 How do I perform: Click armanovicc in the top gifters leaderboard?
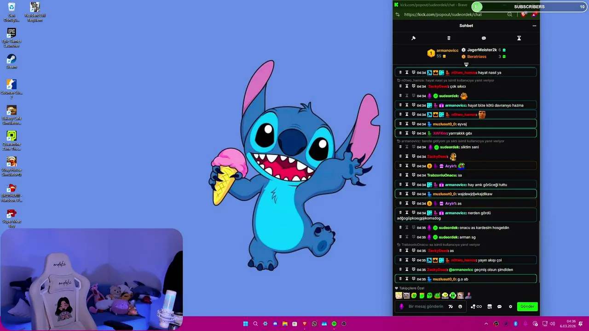pyautogui.click(x=447, y=51)
